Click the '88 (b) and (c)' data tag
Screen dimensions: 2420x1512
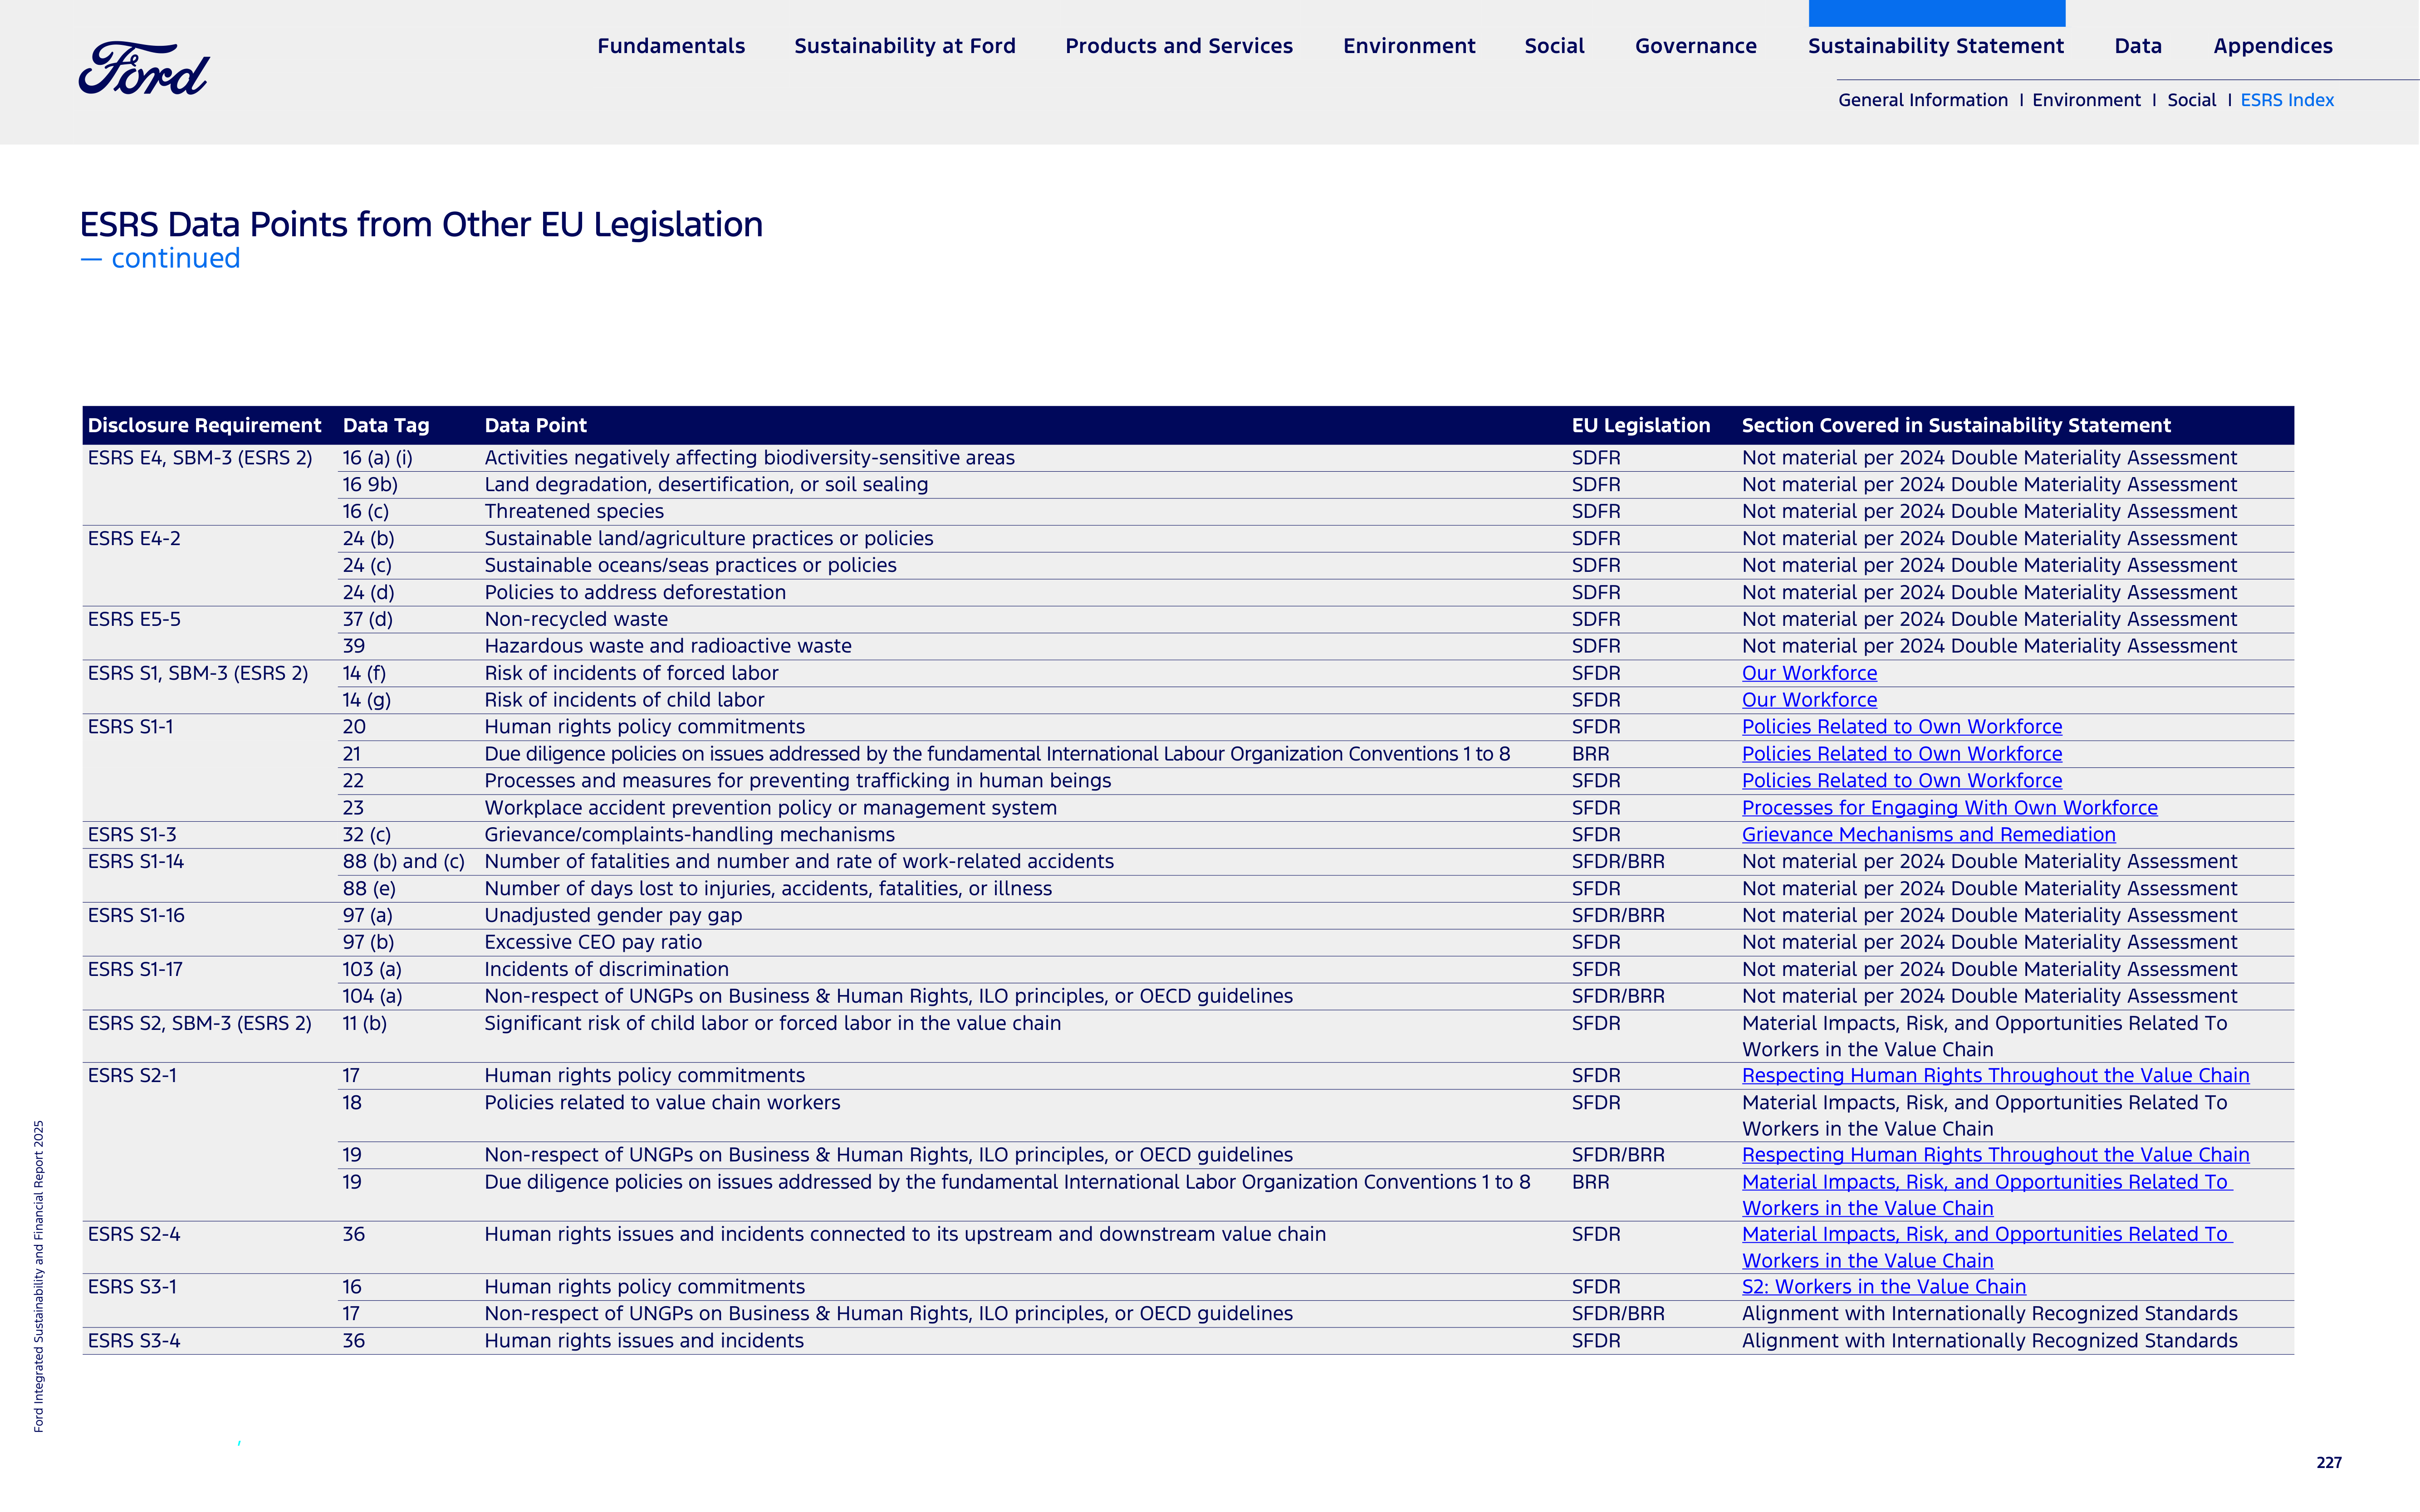pos(404,862)
